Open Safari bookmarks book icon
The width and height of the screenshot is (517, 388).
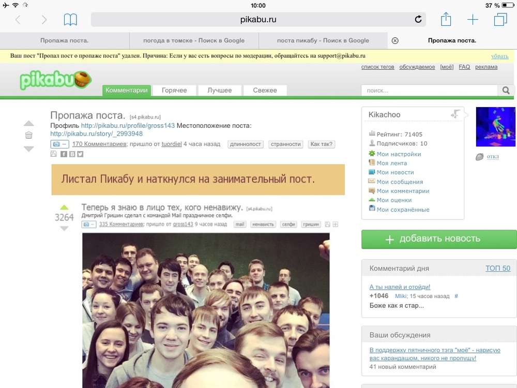70,20
